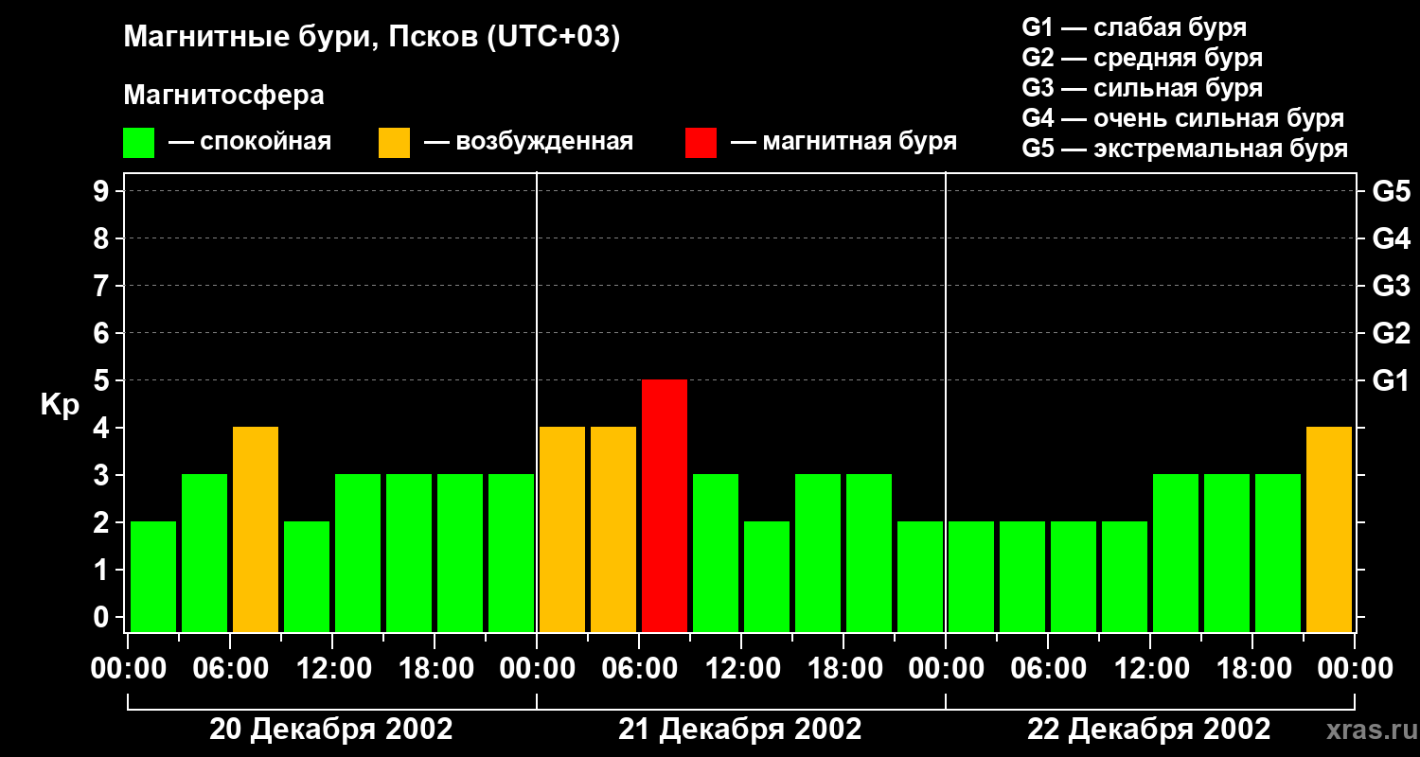Viewport: 1420px width, 757px height.
Task: Click the 'Магнитосфера' heading
Action: [x=223, y=96]
